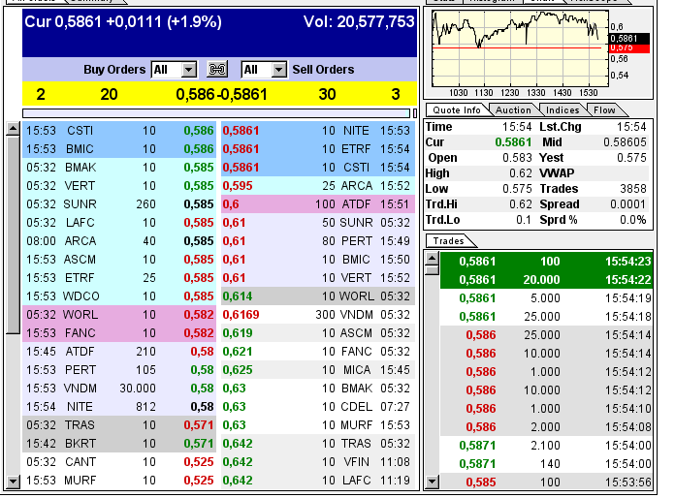Select VNDM buy order of 30.000
675x498 pixels.
pos(121,389)
